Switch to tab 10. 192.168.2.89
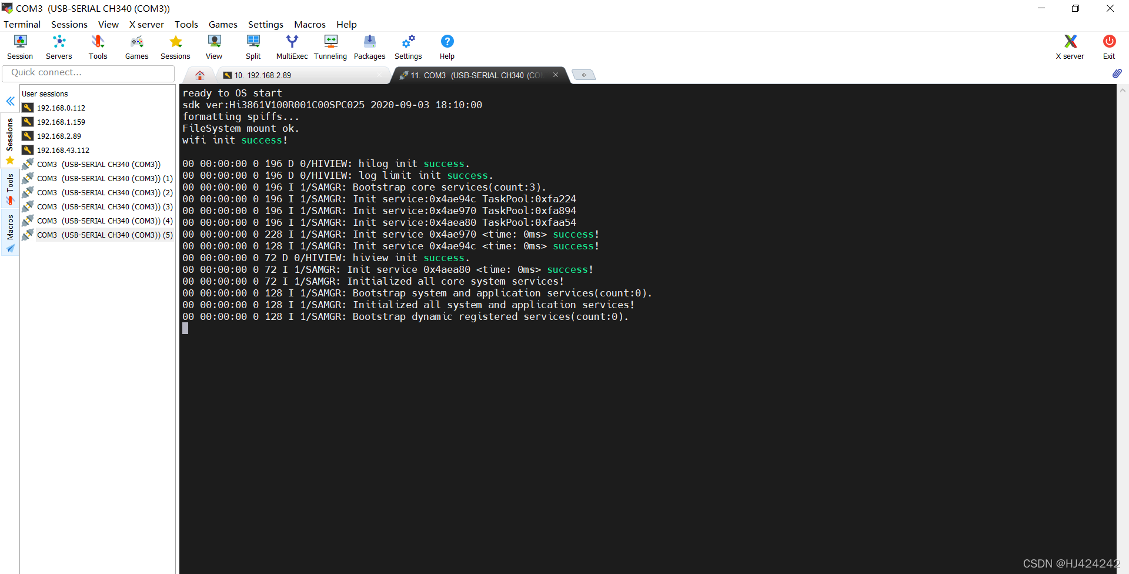This screenshot has height=574, width=1129. coord(303,75)
